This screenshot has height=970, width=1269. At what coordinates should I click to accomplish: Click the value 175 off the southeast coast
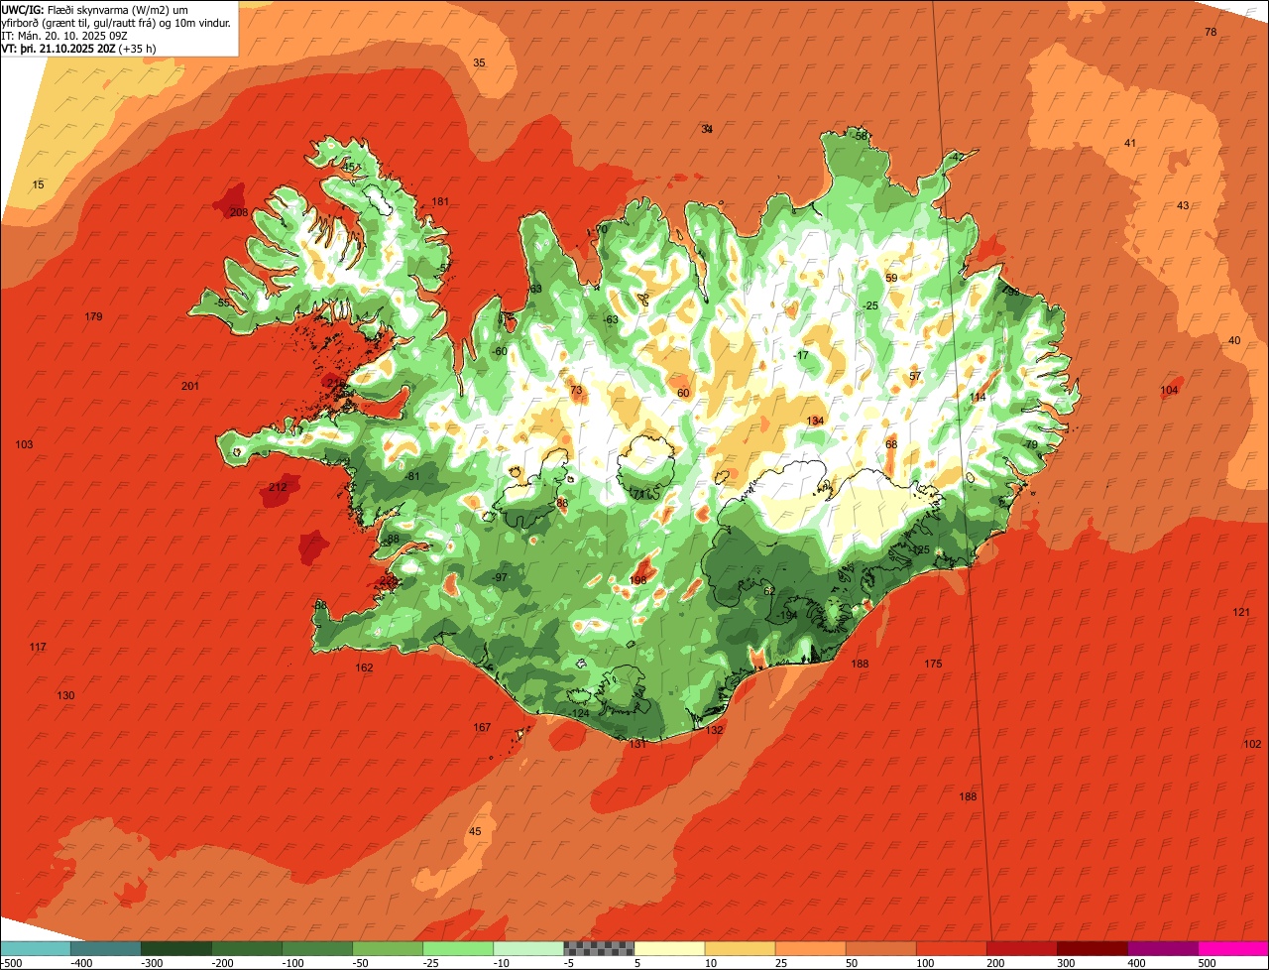[933, 664]
